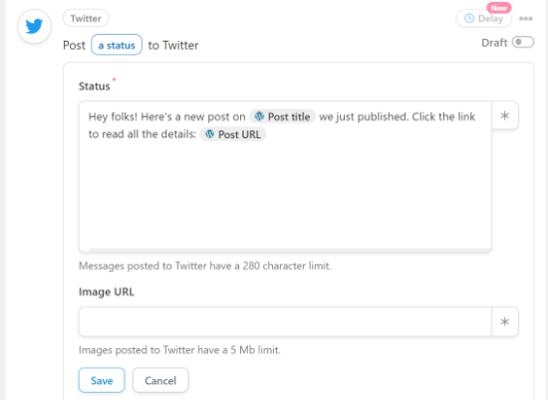Click WordPress icon in Post URL token
This screenshot has width=548, height=400.
pos(209,134)
